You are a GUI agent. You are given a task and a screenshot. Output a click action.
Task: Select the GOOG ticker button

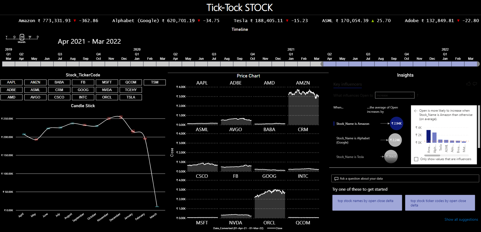pos(83,90)
